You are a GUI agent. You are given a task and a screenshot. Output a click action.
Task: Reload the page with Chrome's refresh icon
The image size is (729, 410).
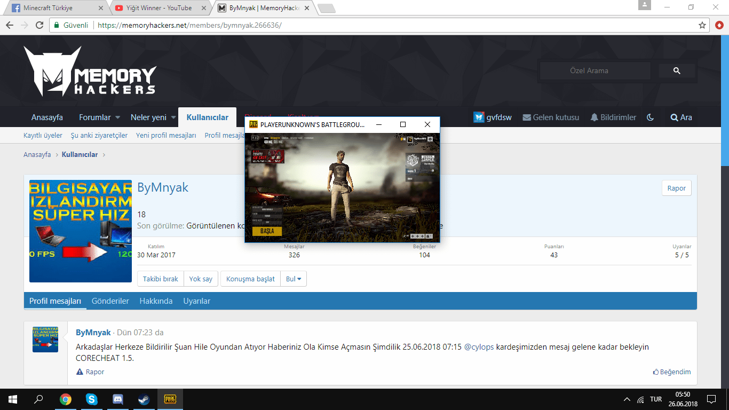click(x=39, y=25)
